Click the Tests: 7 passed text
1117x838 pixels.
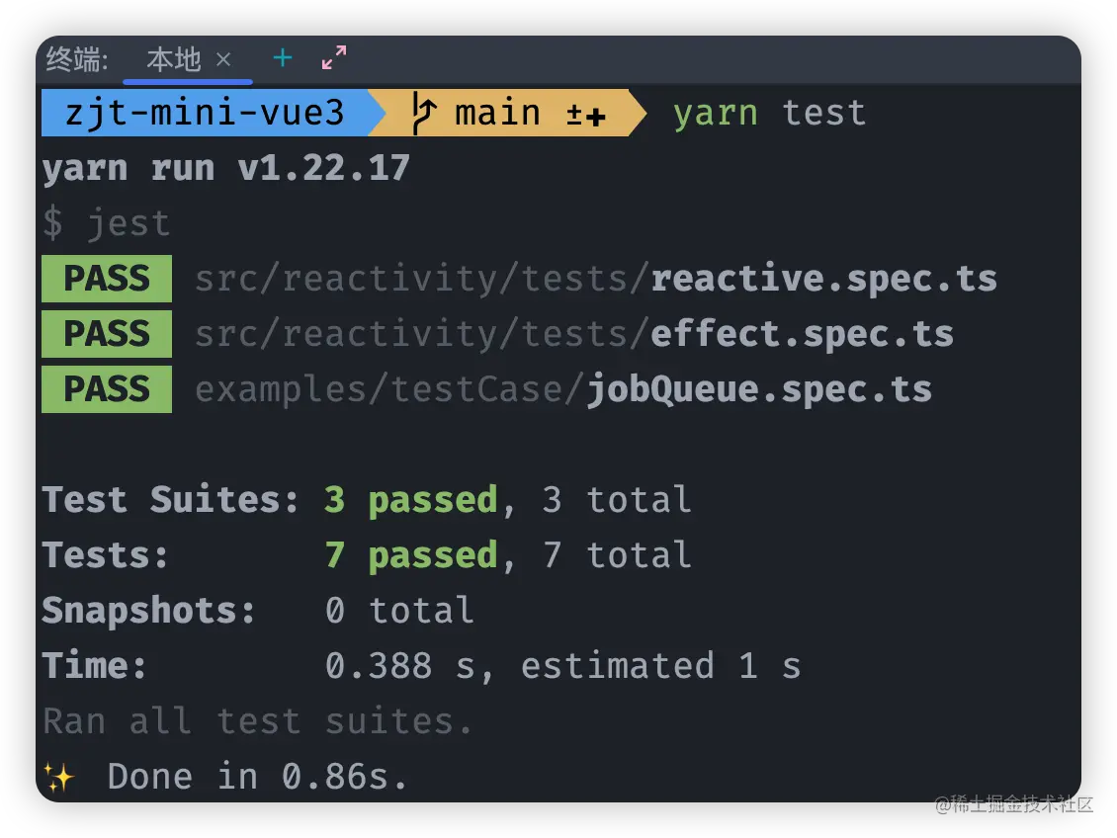[x=270, y=555]
